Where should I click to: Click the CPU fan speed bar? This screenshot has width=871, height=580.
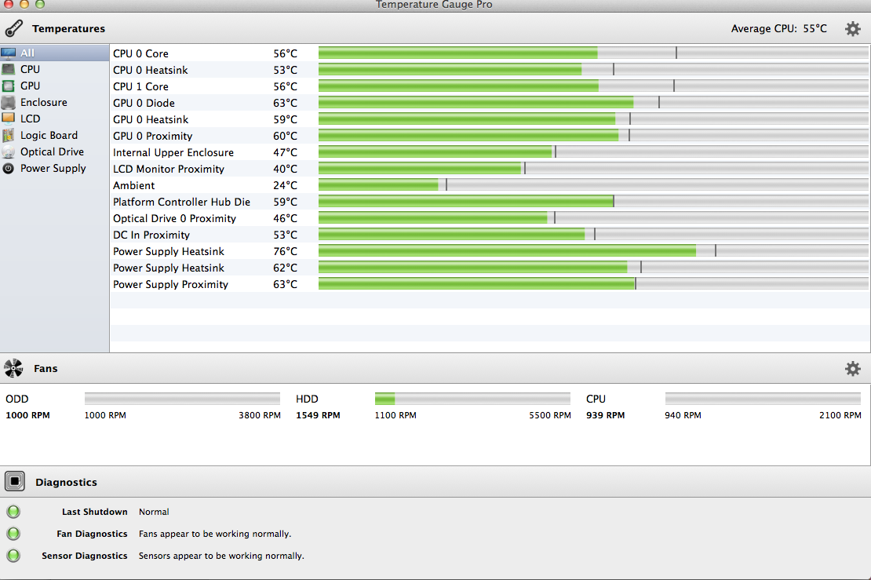point(763,399)
